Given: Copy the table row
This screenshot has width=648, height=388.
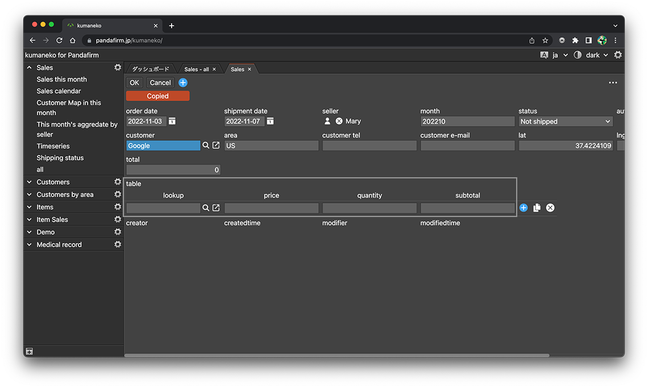Looking at the screenshot, I should [x=537, y=208].
